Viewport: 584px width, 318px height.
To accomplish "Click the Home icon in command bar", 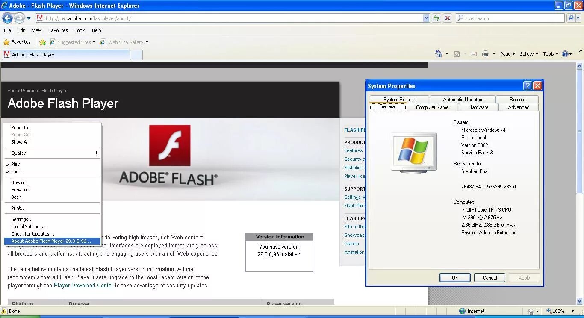I will tap(438, 54).
